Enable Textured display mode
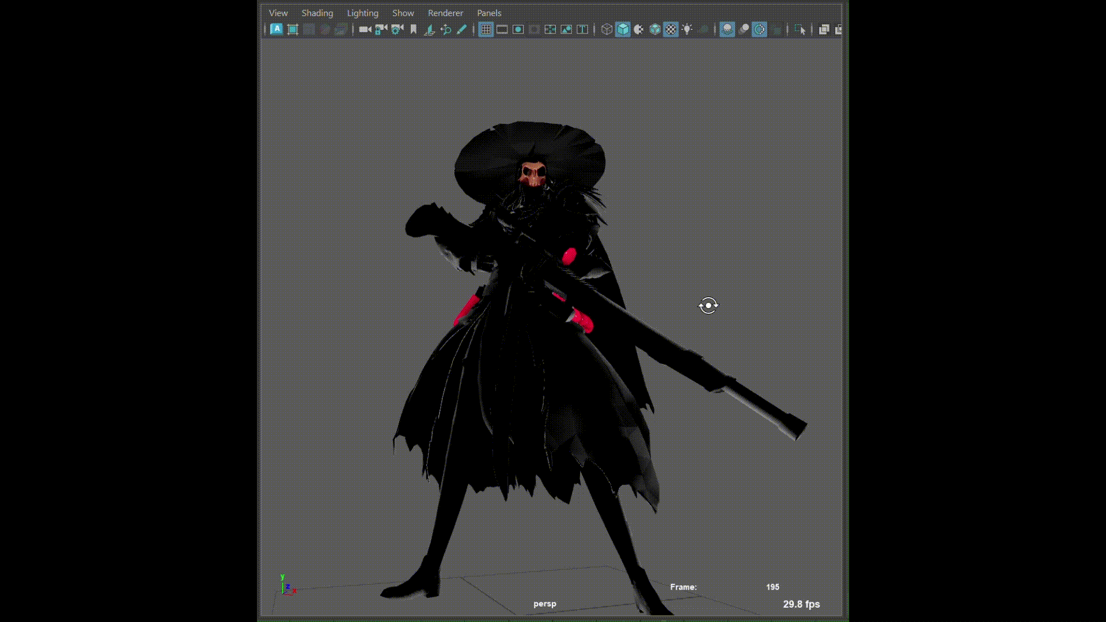The image size is (1106, 622). coord(671,29)
